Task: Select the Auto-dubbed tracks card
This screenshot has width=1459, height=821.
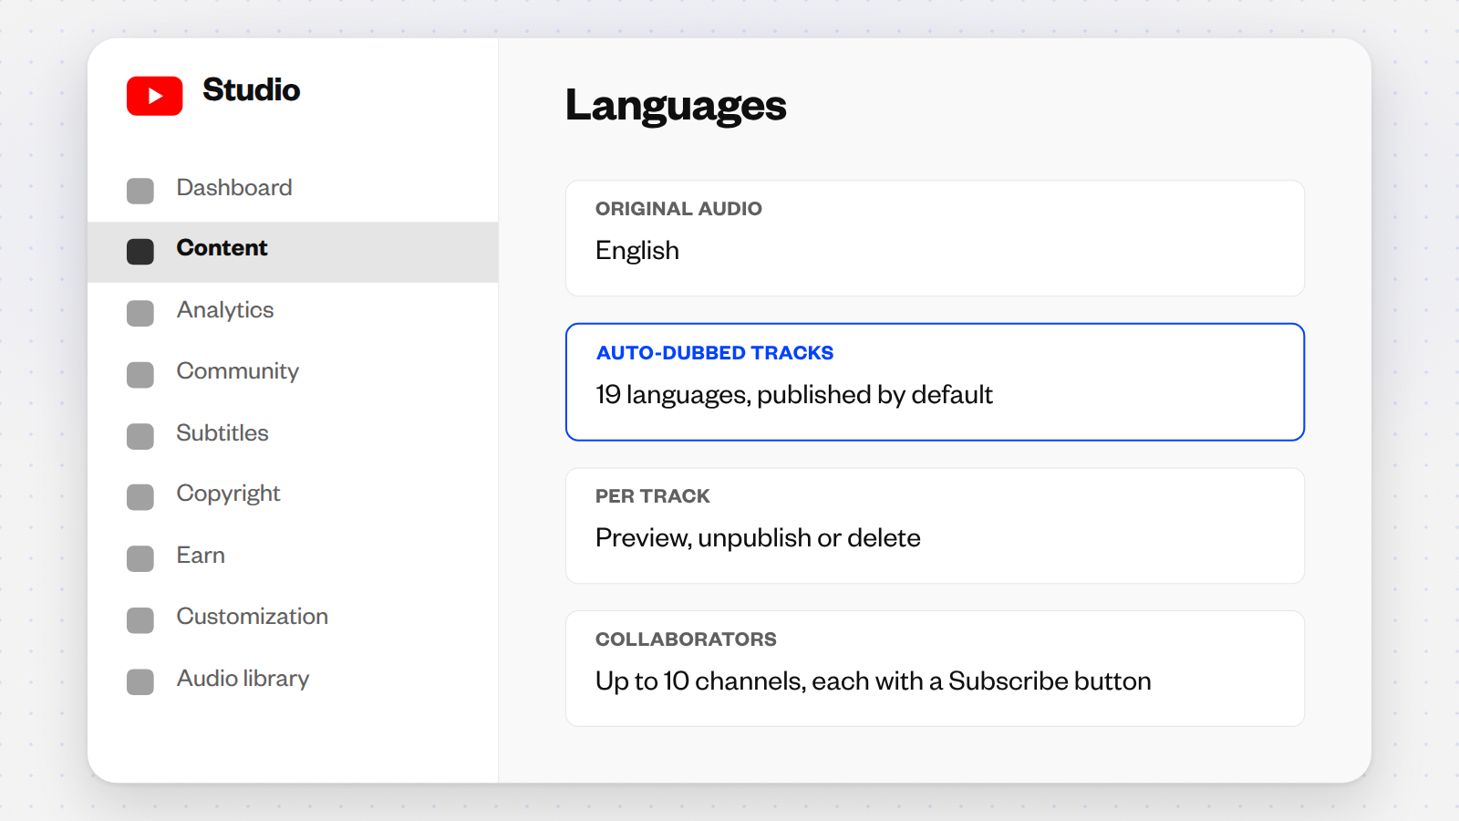Action: coord(935,382)
